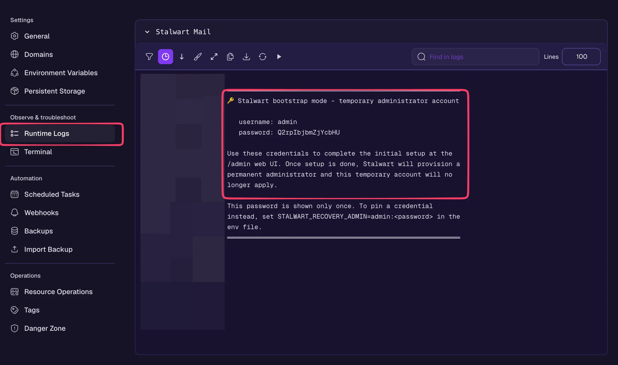
Task: Copy logs using the copy icon
Action: tap(230, 57)
